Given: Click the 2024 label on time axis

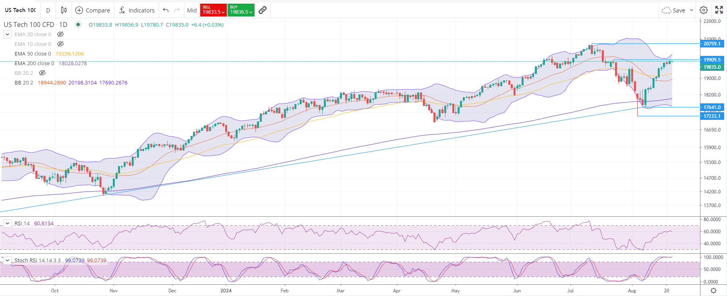Looking at the screenshot, I should (226, 290).
